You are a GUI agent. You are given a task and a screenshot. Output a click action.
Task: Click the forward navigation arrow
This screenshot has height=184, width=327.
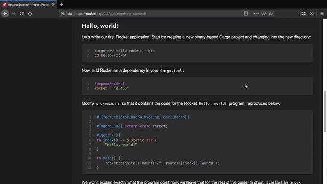pos(14,14)
